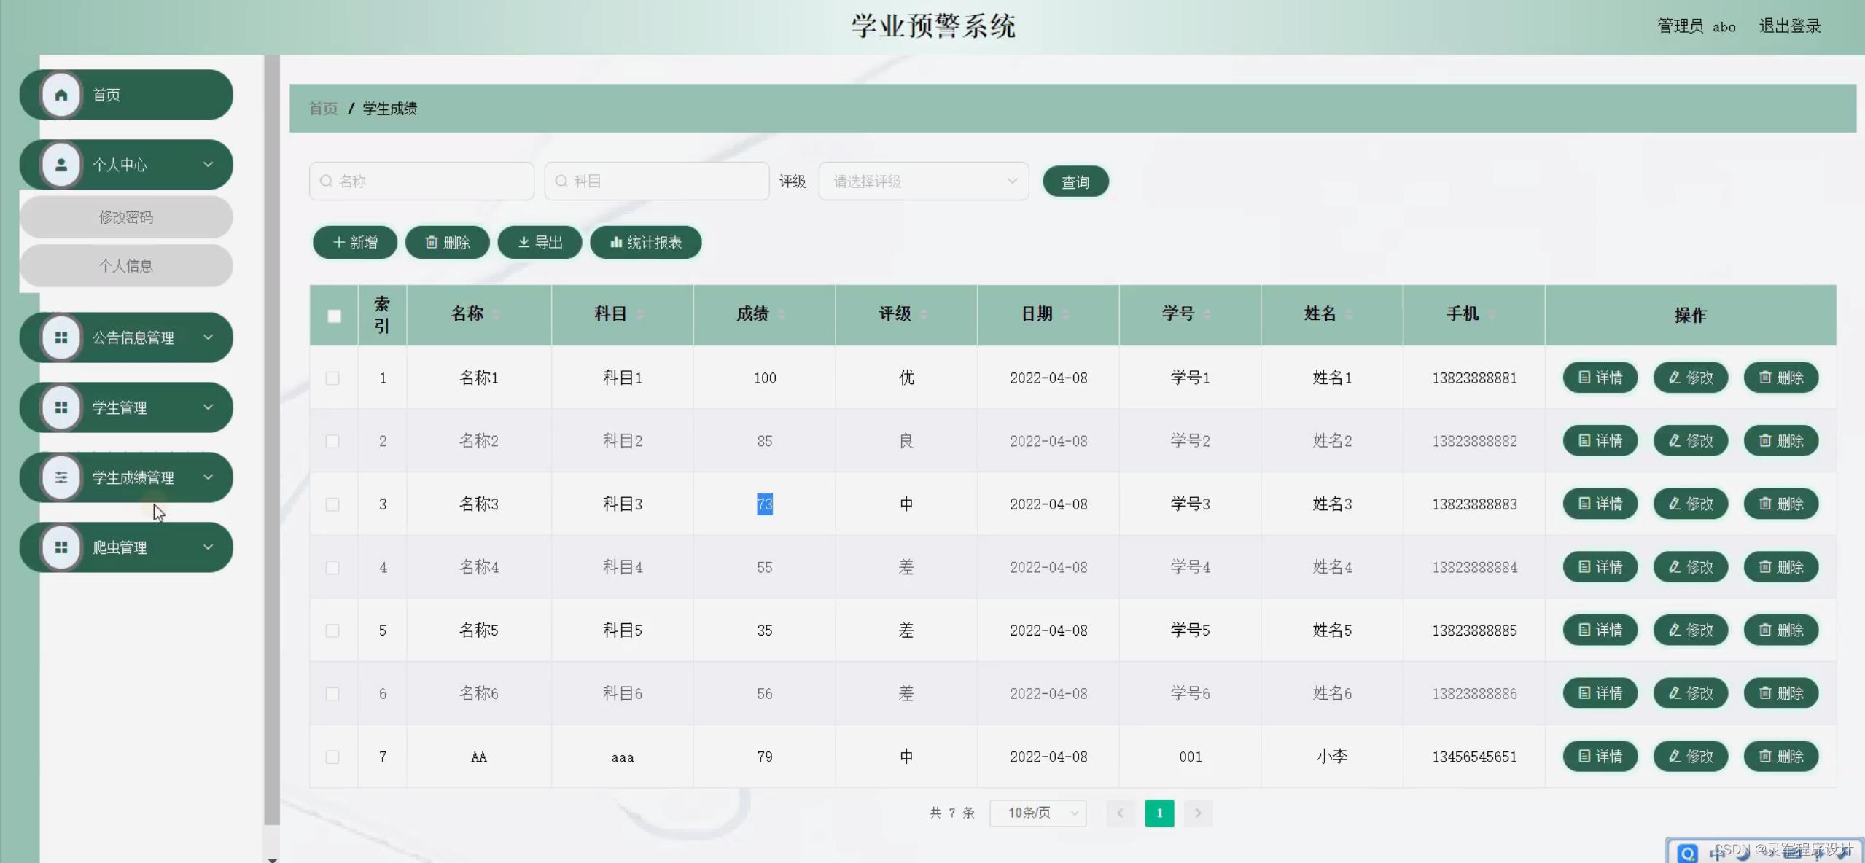Click the 爬虫管理 sidebar icon
1865x863 pixels.
coord(61,547)
